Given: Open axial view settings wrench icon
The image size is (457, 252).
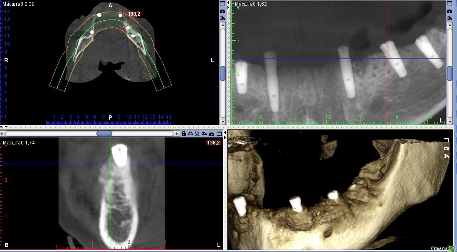Looking at the screenshot, I should [223, 18].
